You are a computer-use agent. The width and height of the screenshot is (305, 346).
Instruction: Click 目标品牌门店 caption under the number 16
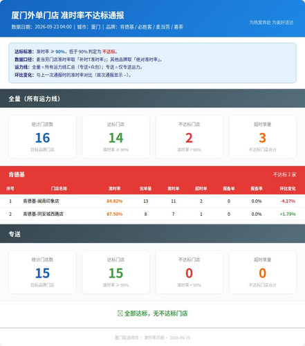click(x=42, y=149)
